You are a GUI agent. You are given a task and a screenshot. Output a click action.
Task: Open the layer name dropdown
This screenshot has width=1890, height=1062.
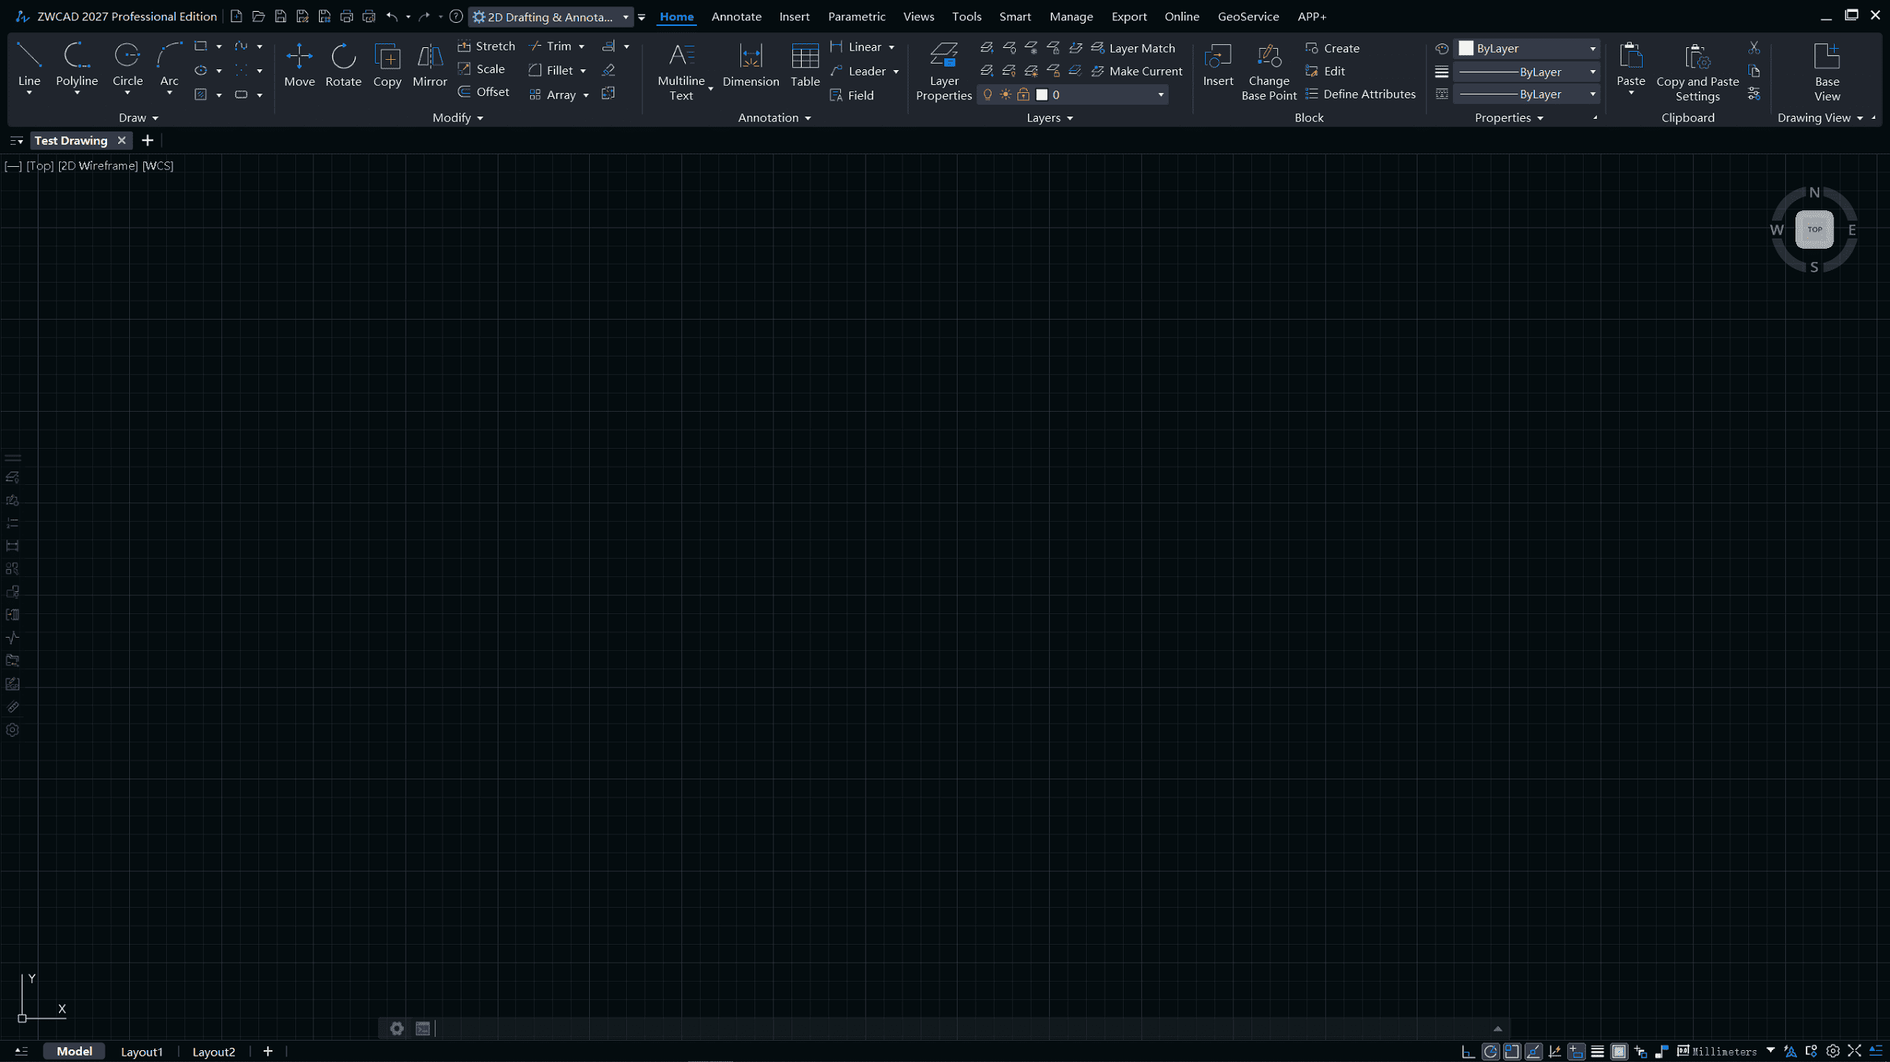coord(1160,94)
